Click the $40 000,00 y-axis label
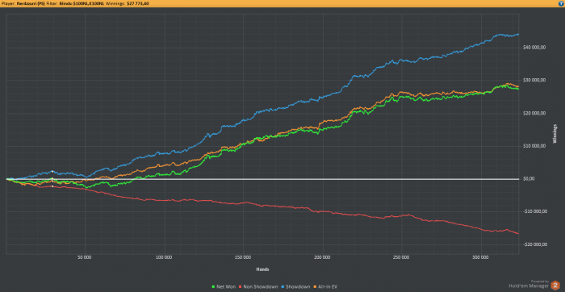 [x=535, y=48]
